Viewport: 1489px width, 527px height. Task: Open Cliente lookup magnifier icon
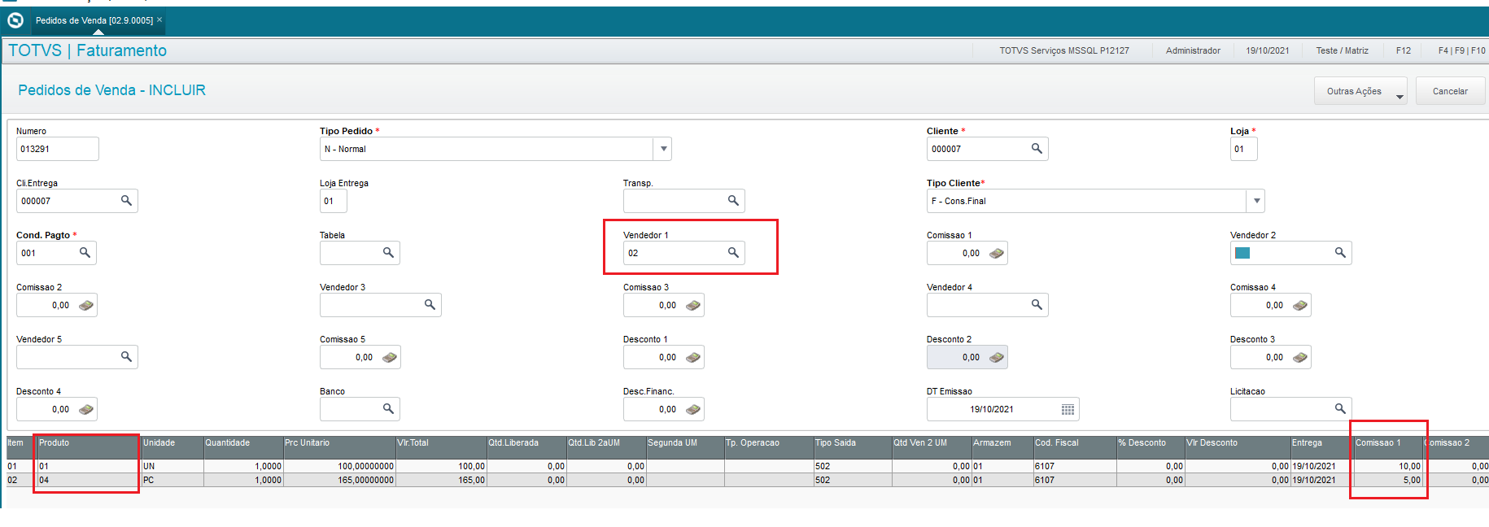(x=1037, y=149)
